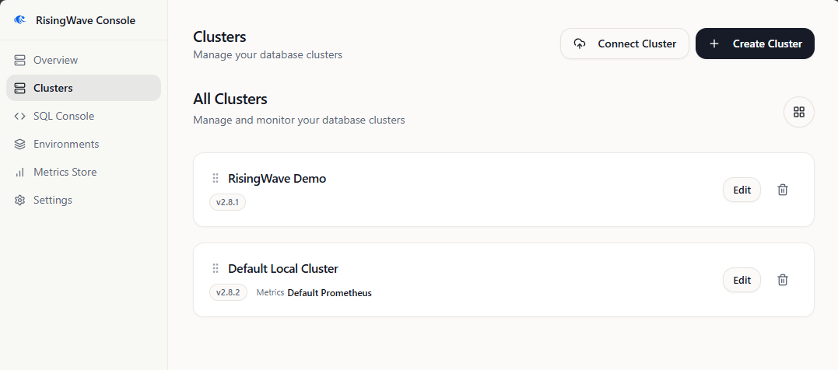Switch to grid view layout
Image resolution: width=838 pixels, height=370 pixels.
tap(799, 112)
